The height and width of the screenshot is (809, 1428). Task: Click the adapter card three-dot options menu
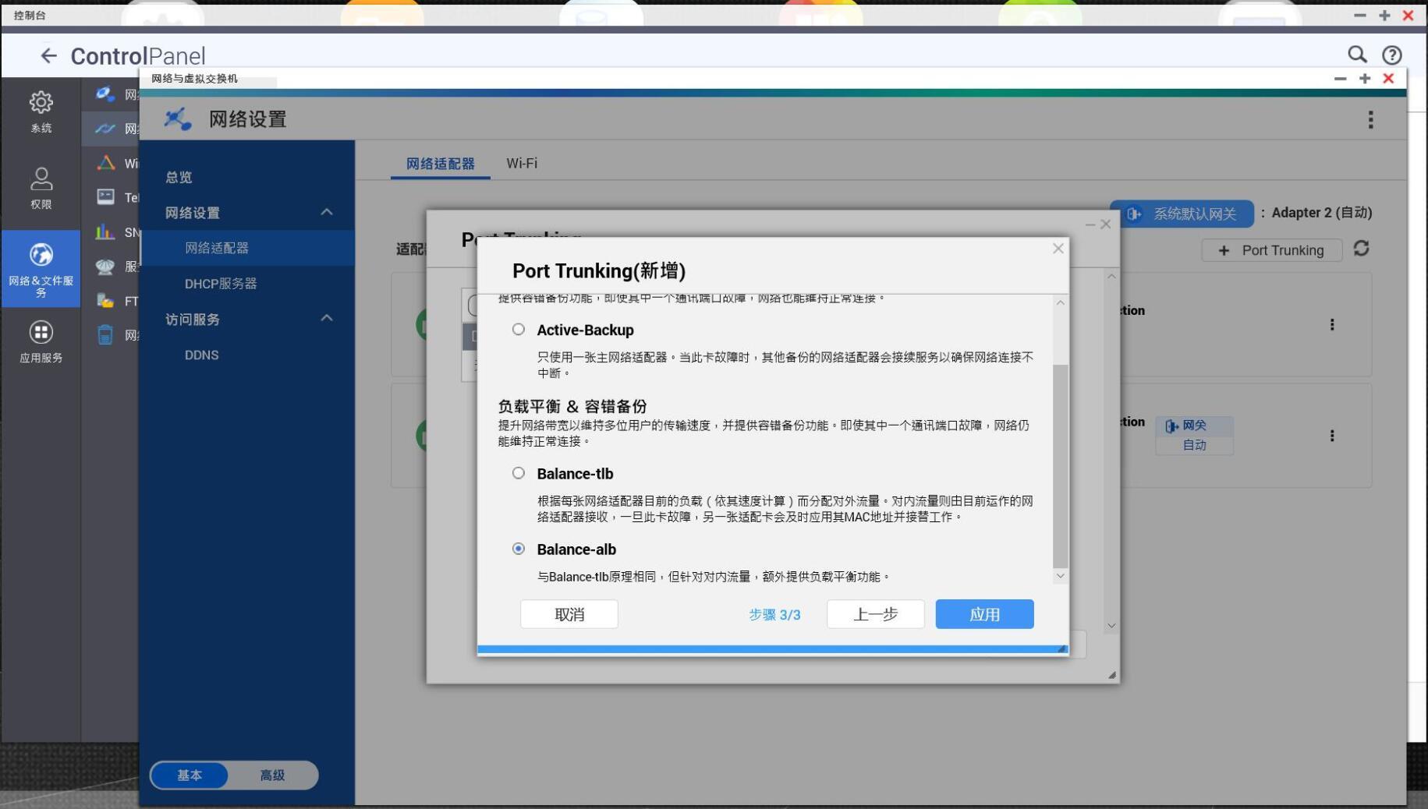click(1332, 325)
